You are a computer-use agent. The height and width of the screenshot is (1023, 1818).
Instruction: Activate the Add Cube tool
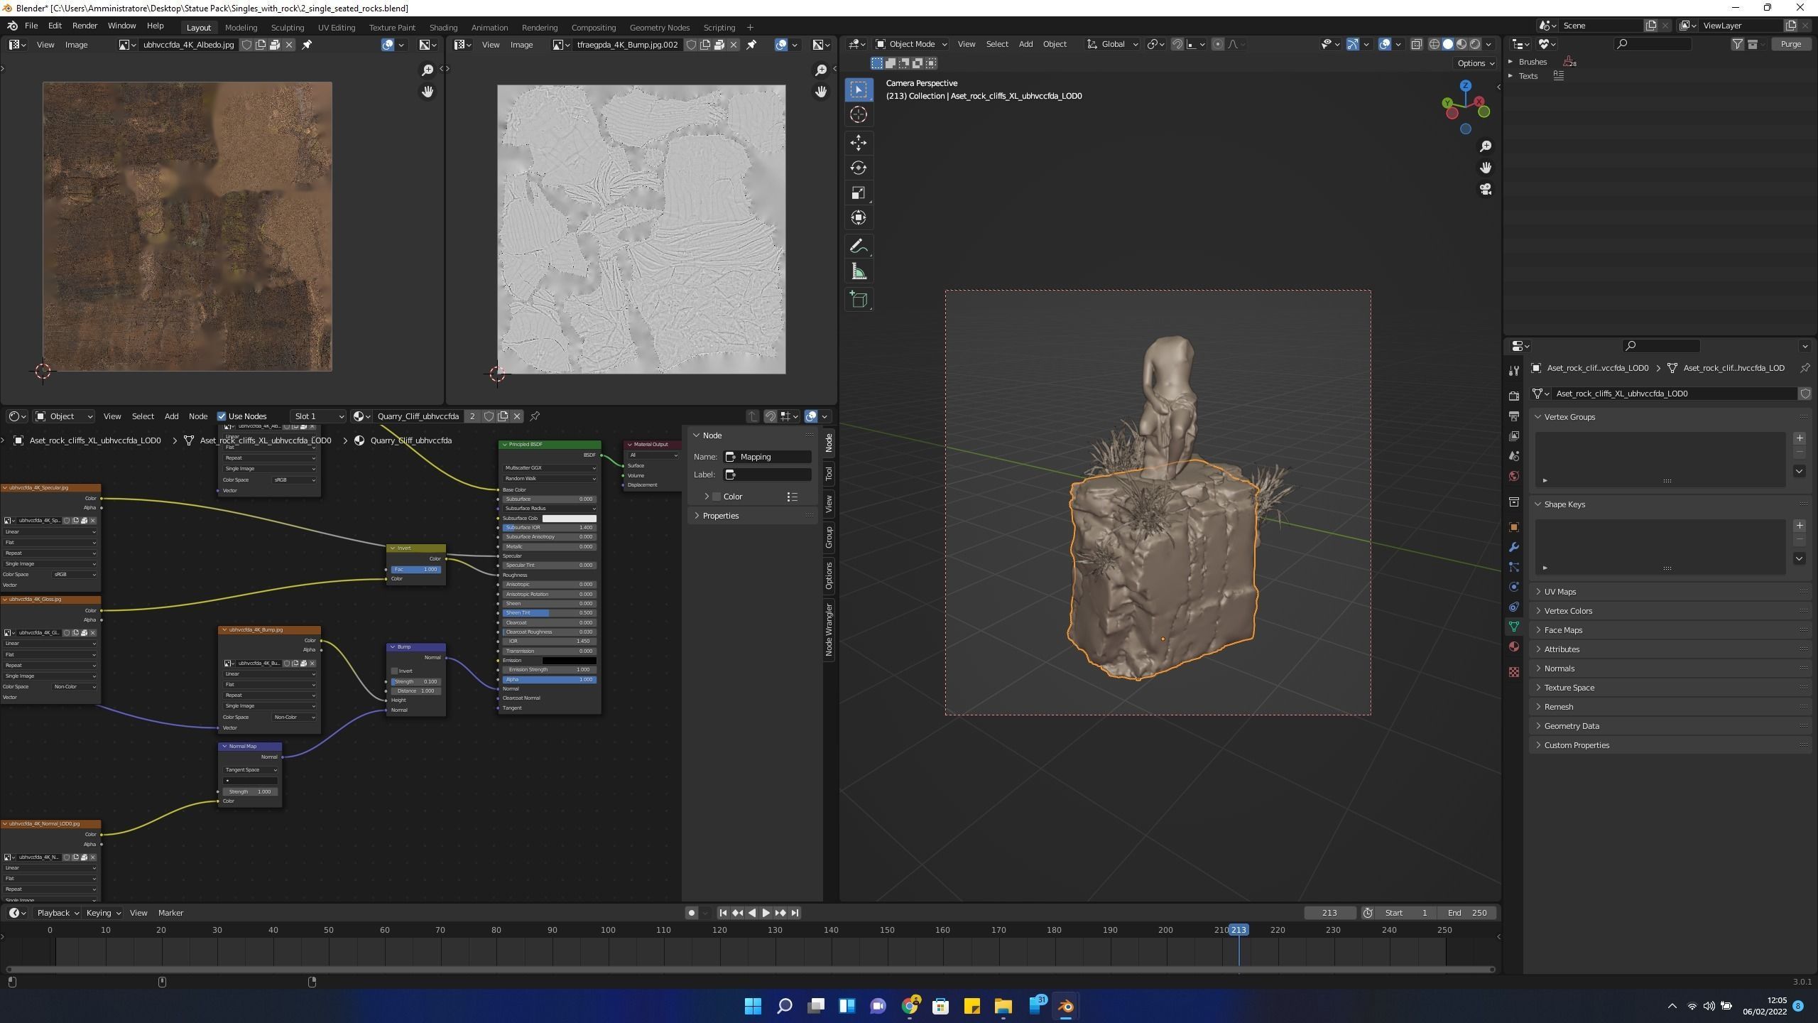859,300
